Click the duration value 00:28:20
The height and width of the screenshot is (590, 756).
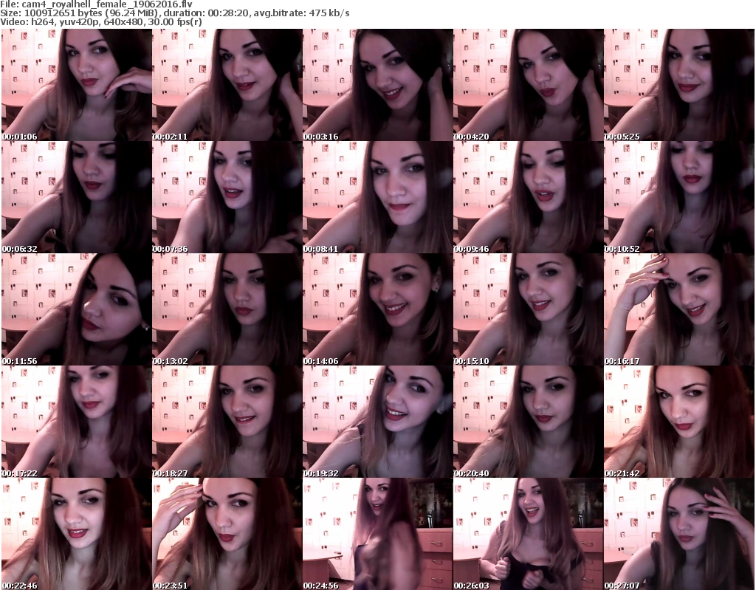coord(229,13)
